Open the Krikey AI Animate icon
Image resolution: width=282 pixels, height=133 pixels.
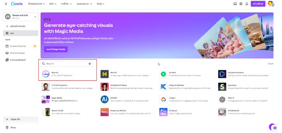click(x=163, y=87)
